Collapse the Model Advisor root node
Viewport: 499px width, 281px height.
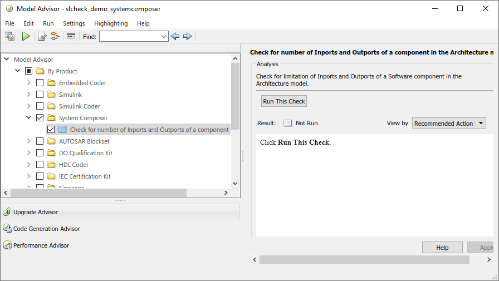[x=6, y=59]
